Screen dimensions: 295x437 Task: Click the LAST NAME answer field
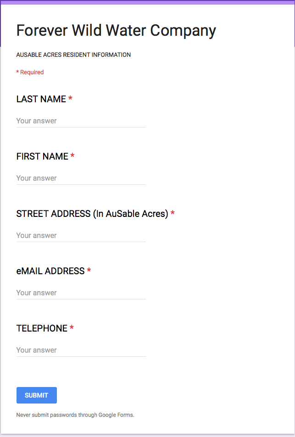tap(81, 121)
